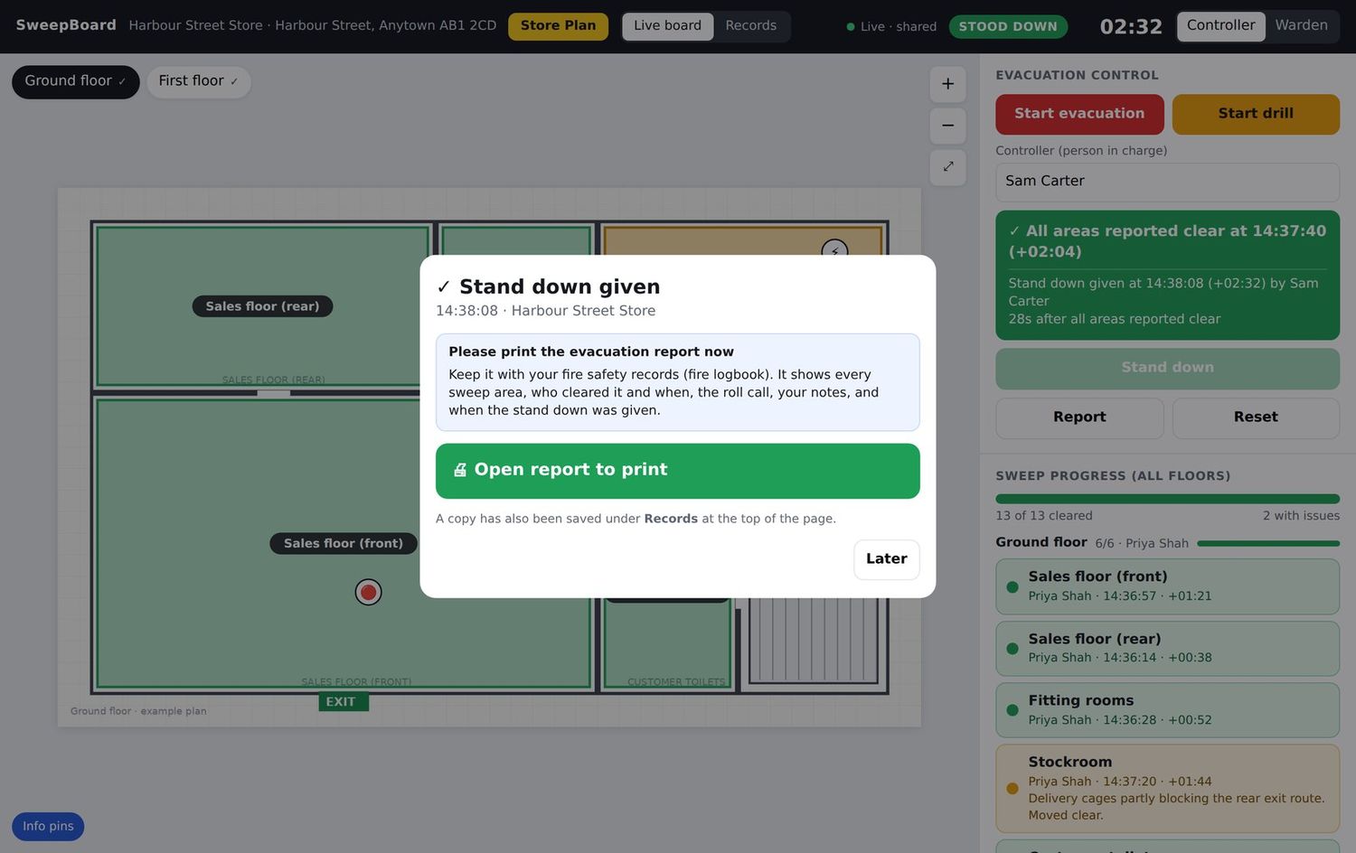Click the Customer Toilets room on the plan
The height and width of the screenshot is (853, 1356).
coord(667,644)
